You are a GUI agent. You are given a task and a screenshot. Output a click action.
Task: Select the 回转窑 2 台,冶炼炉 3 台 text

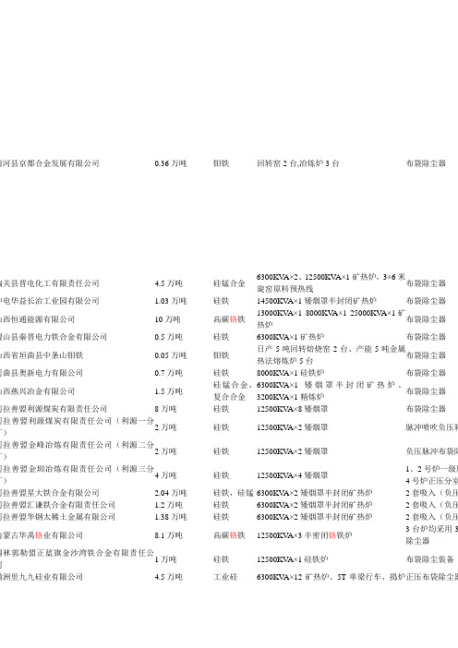tap(297, 163)
